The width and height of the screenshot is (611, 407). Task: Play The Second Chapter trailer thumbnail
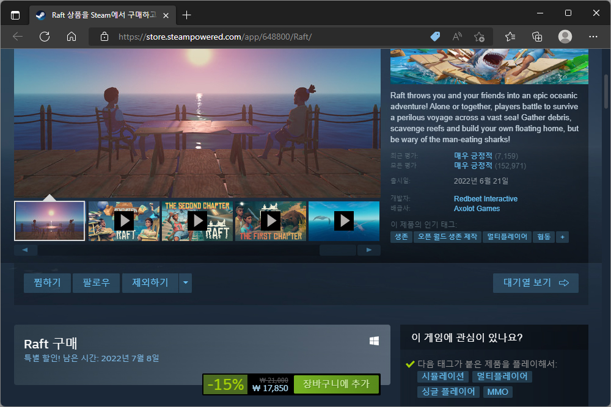pos(197,221)
